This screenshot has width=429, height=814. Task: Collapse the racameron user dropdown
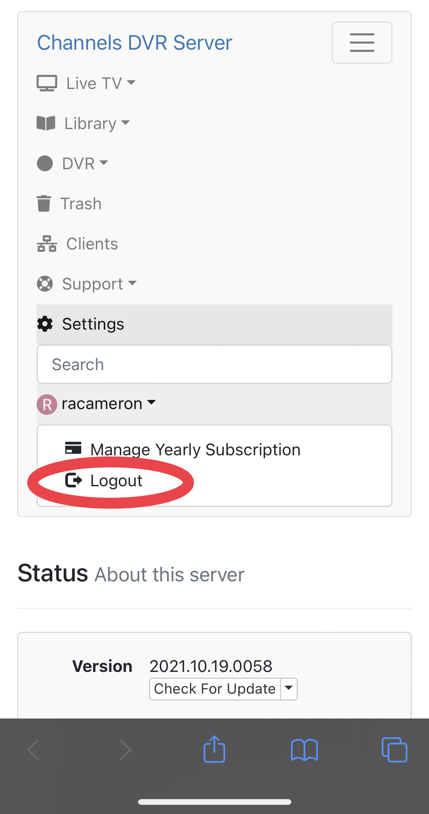click(109, 404)
